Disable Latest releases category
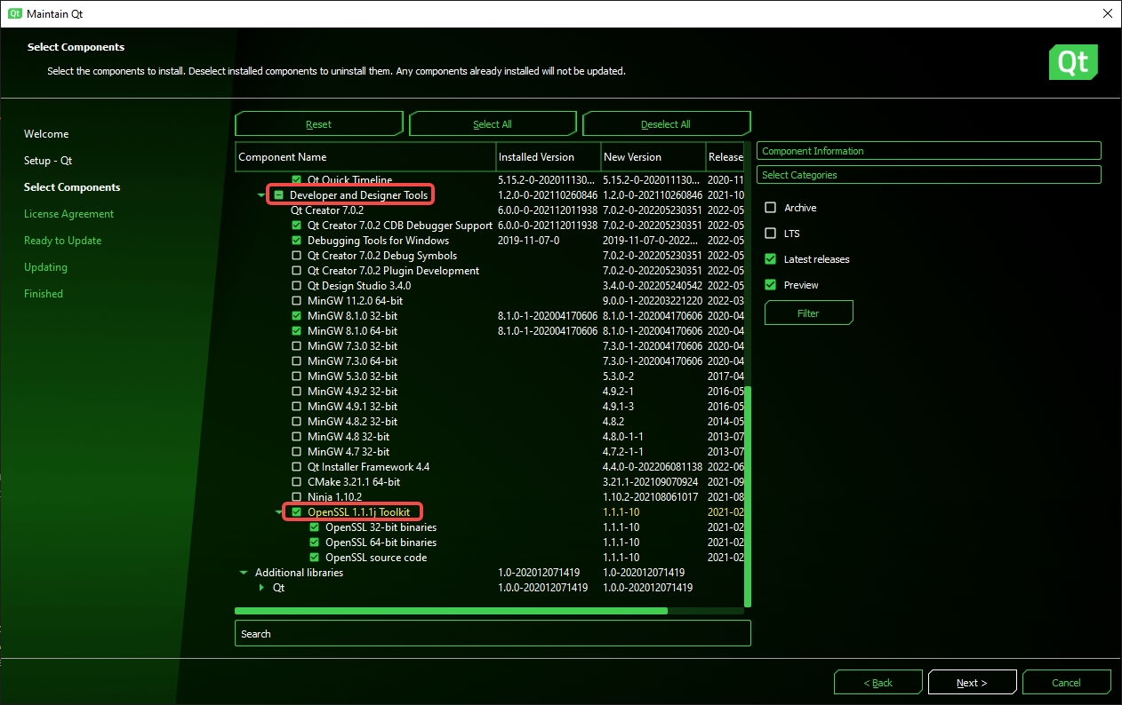The image size is (1122, 705). (x=771, y=259)
